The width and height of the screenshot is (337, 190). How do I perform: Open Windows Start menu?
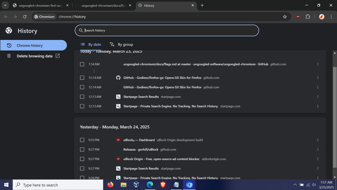tap(6, 185)
